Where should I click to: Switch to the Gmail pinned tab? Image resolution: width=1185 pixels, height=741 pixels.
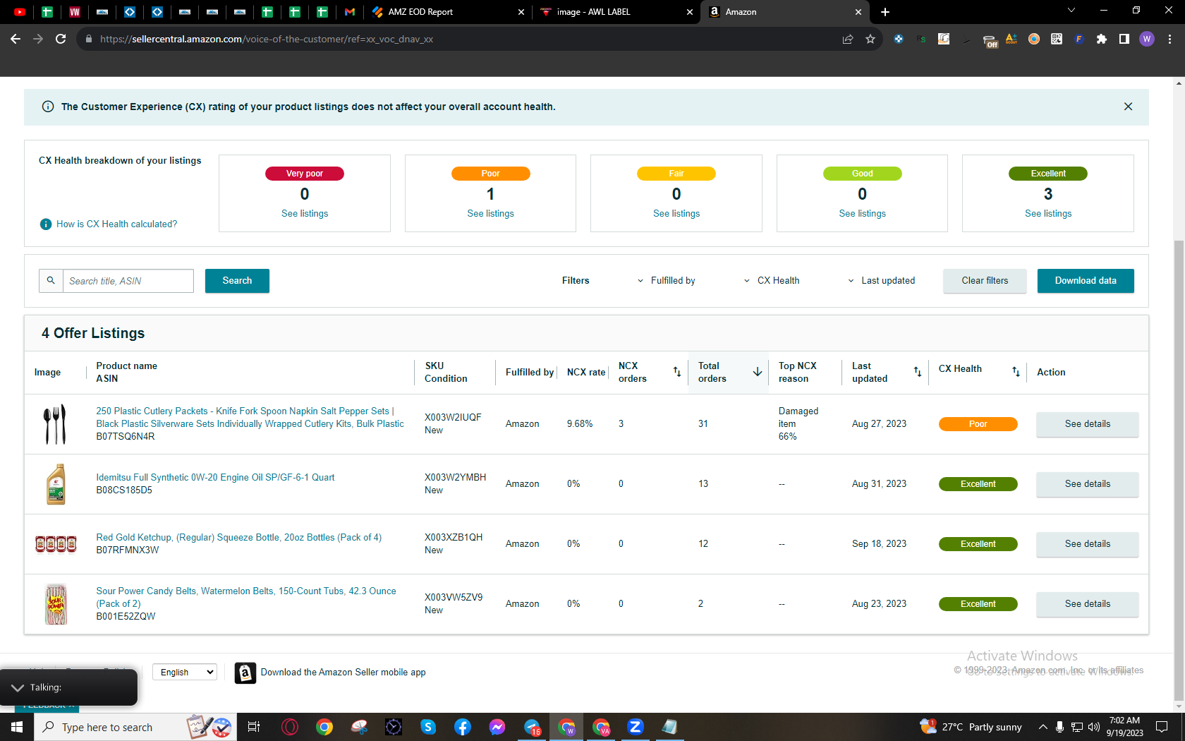click(350, 12)
